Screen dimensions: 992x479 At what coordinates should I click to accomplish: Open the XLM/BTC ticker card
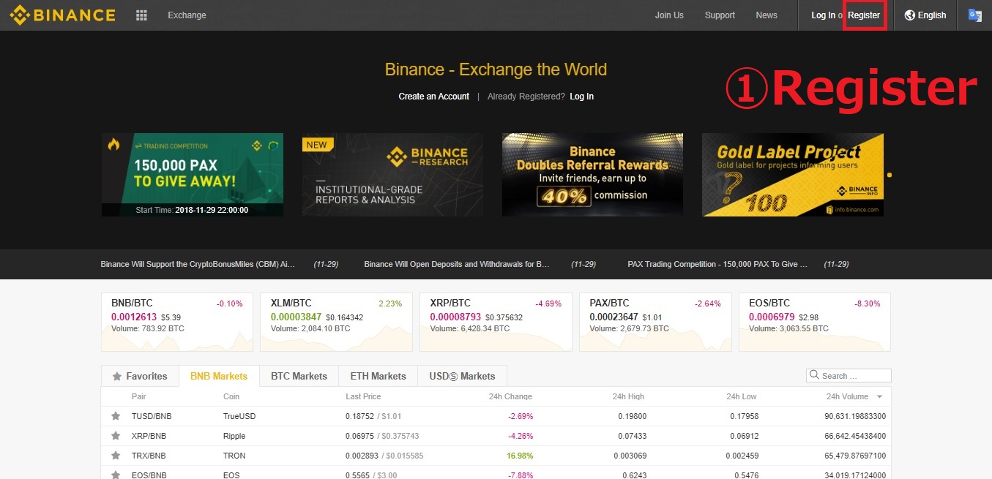coord(336,323)
